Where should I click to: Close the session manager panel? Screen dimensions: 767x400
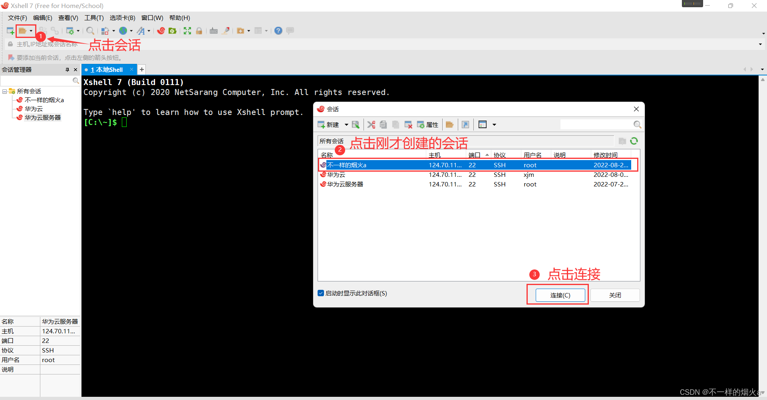pyautogui.click(x=76, y=70)
